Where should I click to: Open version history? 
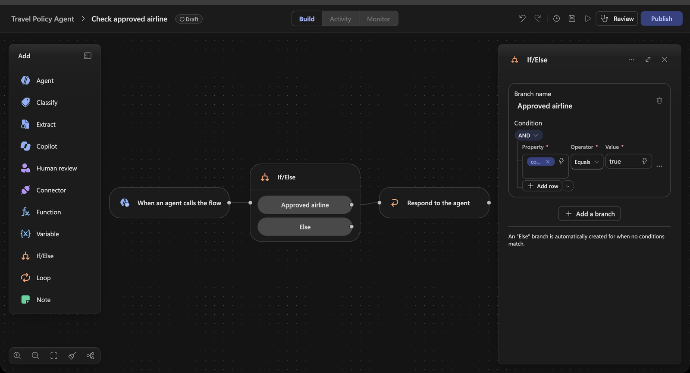click(556, 19)
